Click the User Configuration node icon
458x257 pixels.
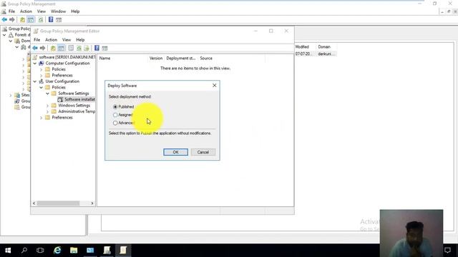click(x=42, y=81)
